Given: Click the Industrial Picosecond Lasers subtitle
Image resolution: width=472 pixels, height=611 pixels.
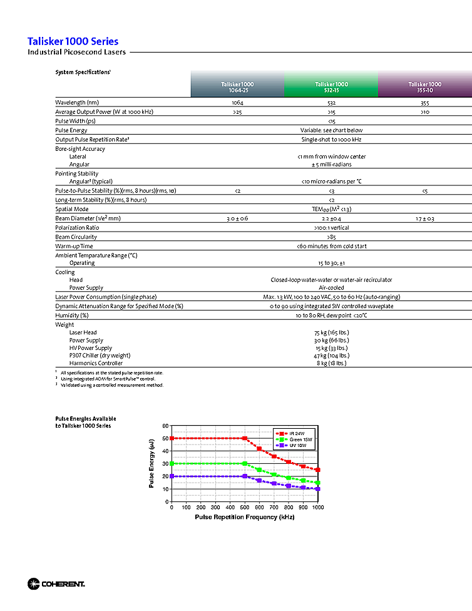Looking at the screenshot, I should [x=76, y=52].
